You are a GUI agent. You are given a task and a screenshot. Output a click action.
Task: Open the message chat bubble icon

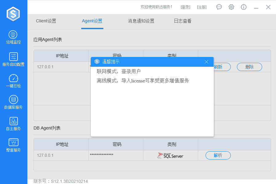(x=219, y=7)
